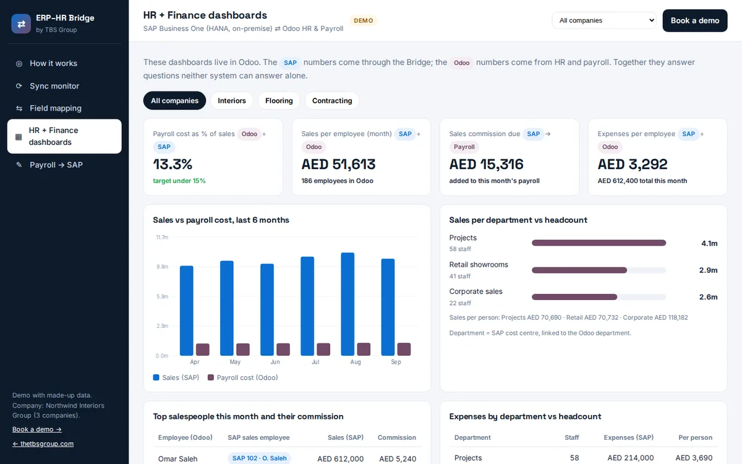The width and height of the screenshot is (742, 464).
Task: Click the AED 51,613 value
Action: coord(338,164)
